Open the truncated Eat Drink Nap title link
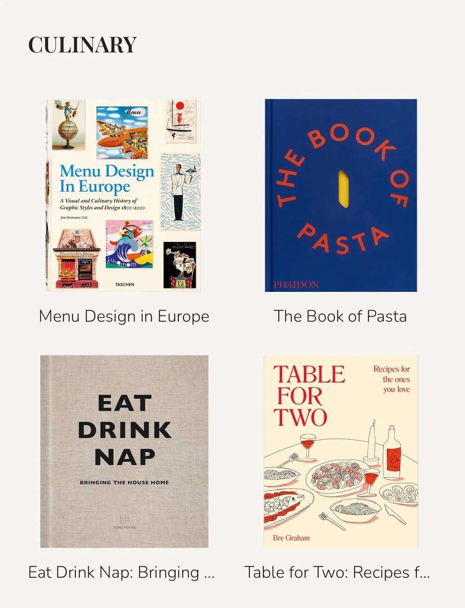Screen dimensions: 465x608 coord(122,573)
